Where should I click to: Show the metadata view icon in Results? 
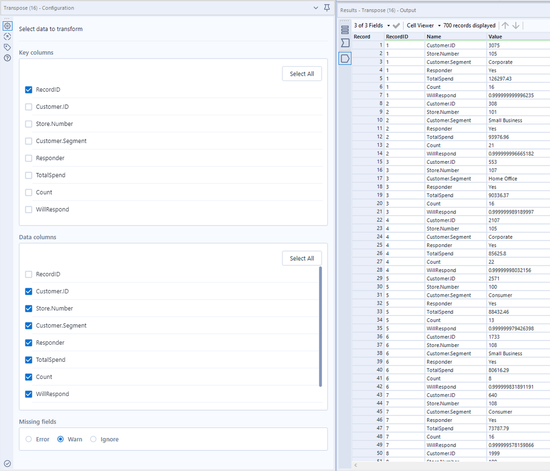tap(345, 43)
